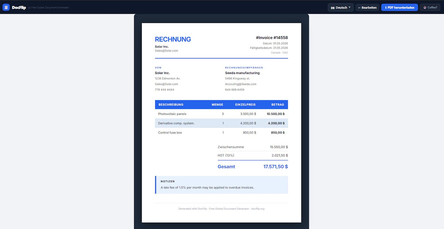Image resolution: width=444 pixels, height=229 pixels.
Task: Click the 644 888 6459 phone number
Action: 235,90
